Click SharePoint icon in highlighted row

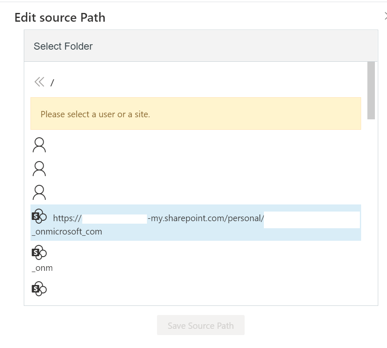click(x=39, y=217)
